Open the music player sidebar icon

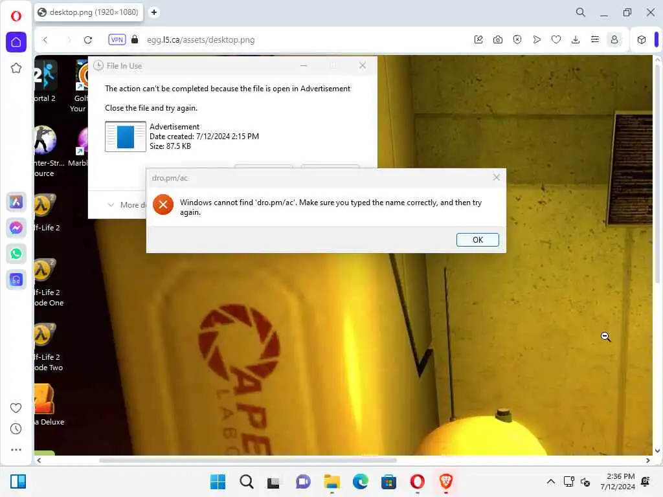16,280
